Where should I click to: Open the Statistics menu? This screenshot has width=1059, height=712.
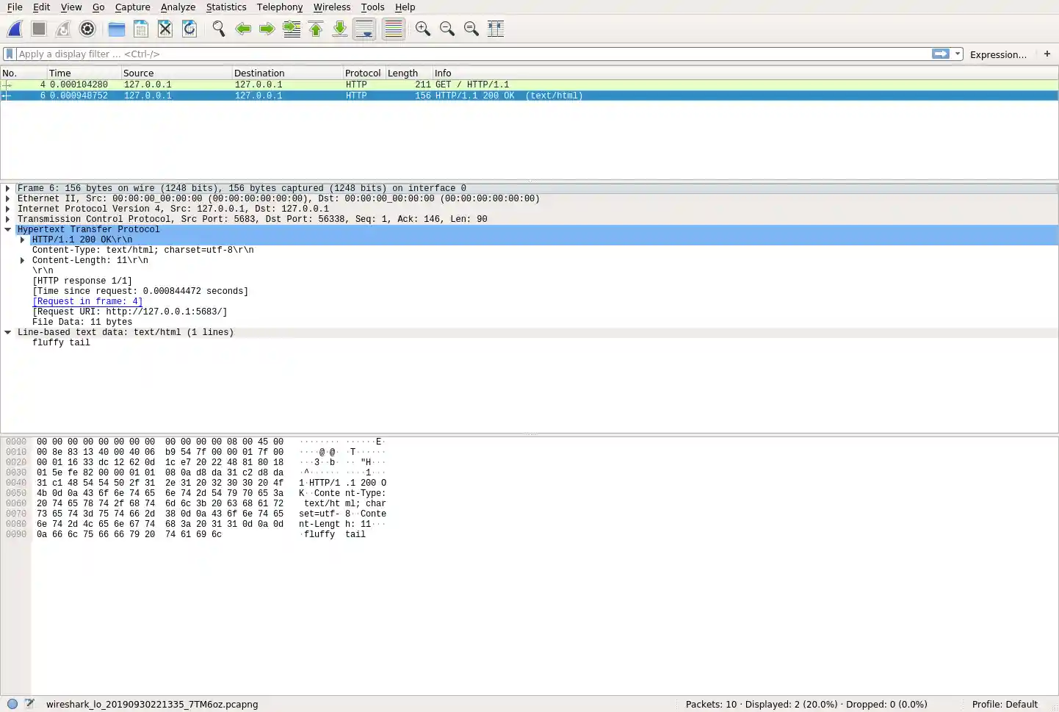tap(225, 7)
